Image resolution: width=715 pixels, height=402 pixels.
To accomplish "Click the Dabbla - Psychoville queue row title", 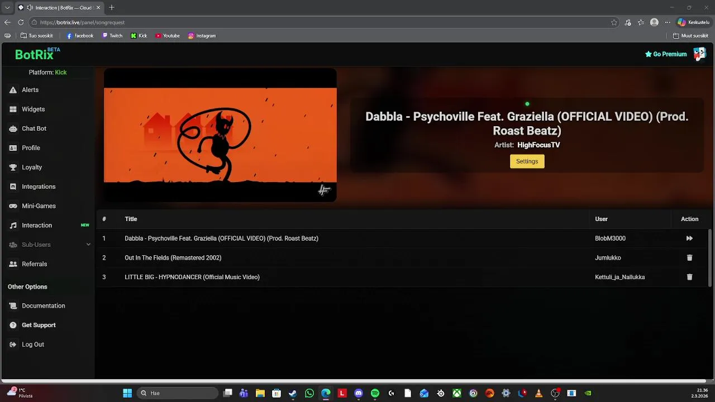I will pos(221,238).
